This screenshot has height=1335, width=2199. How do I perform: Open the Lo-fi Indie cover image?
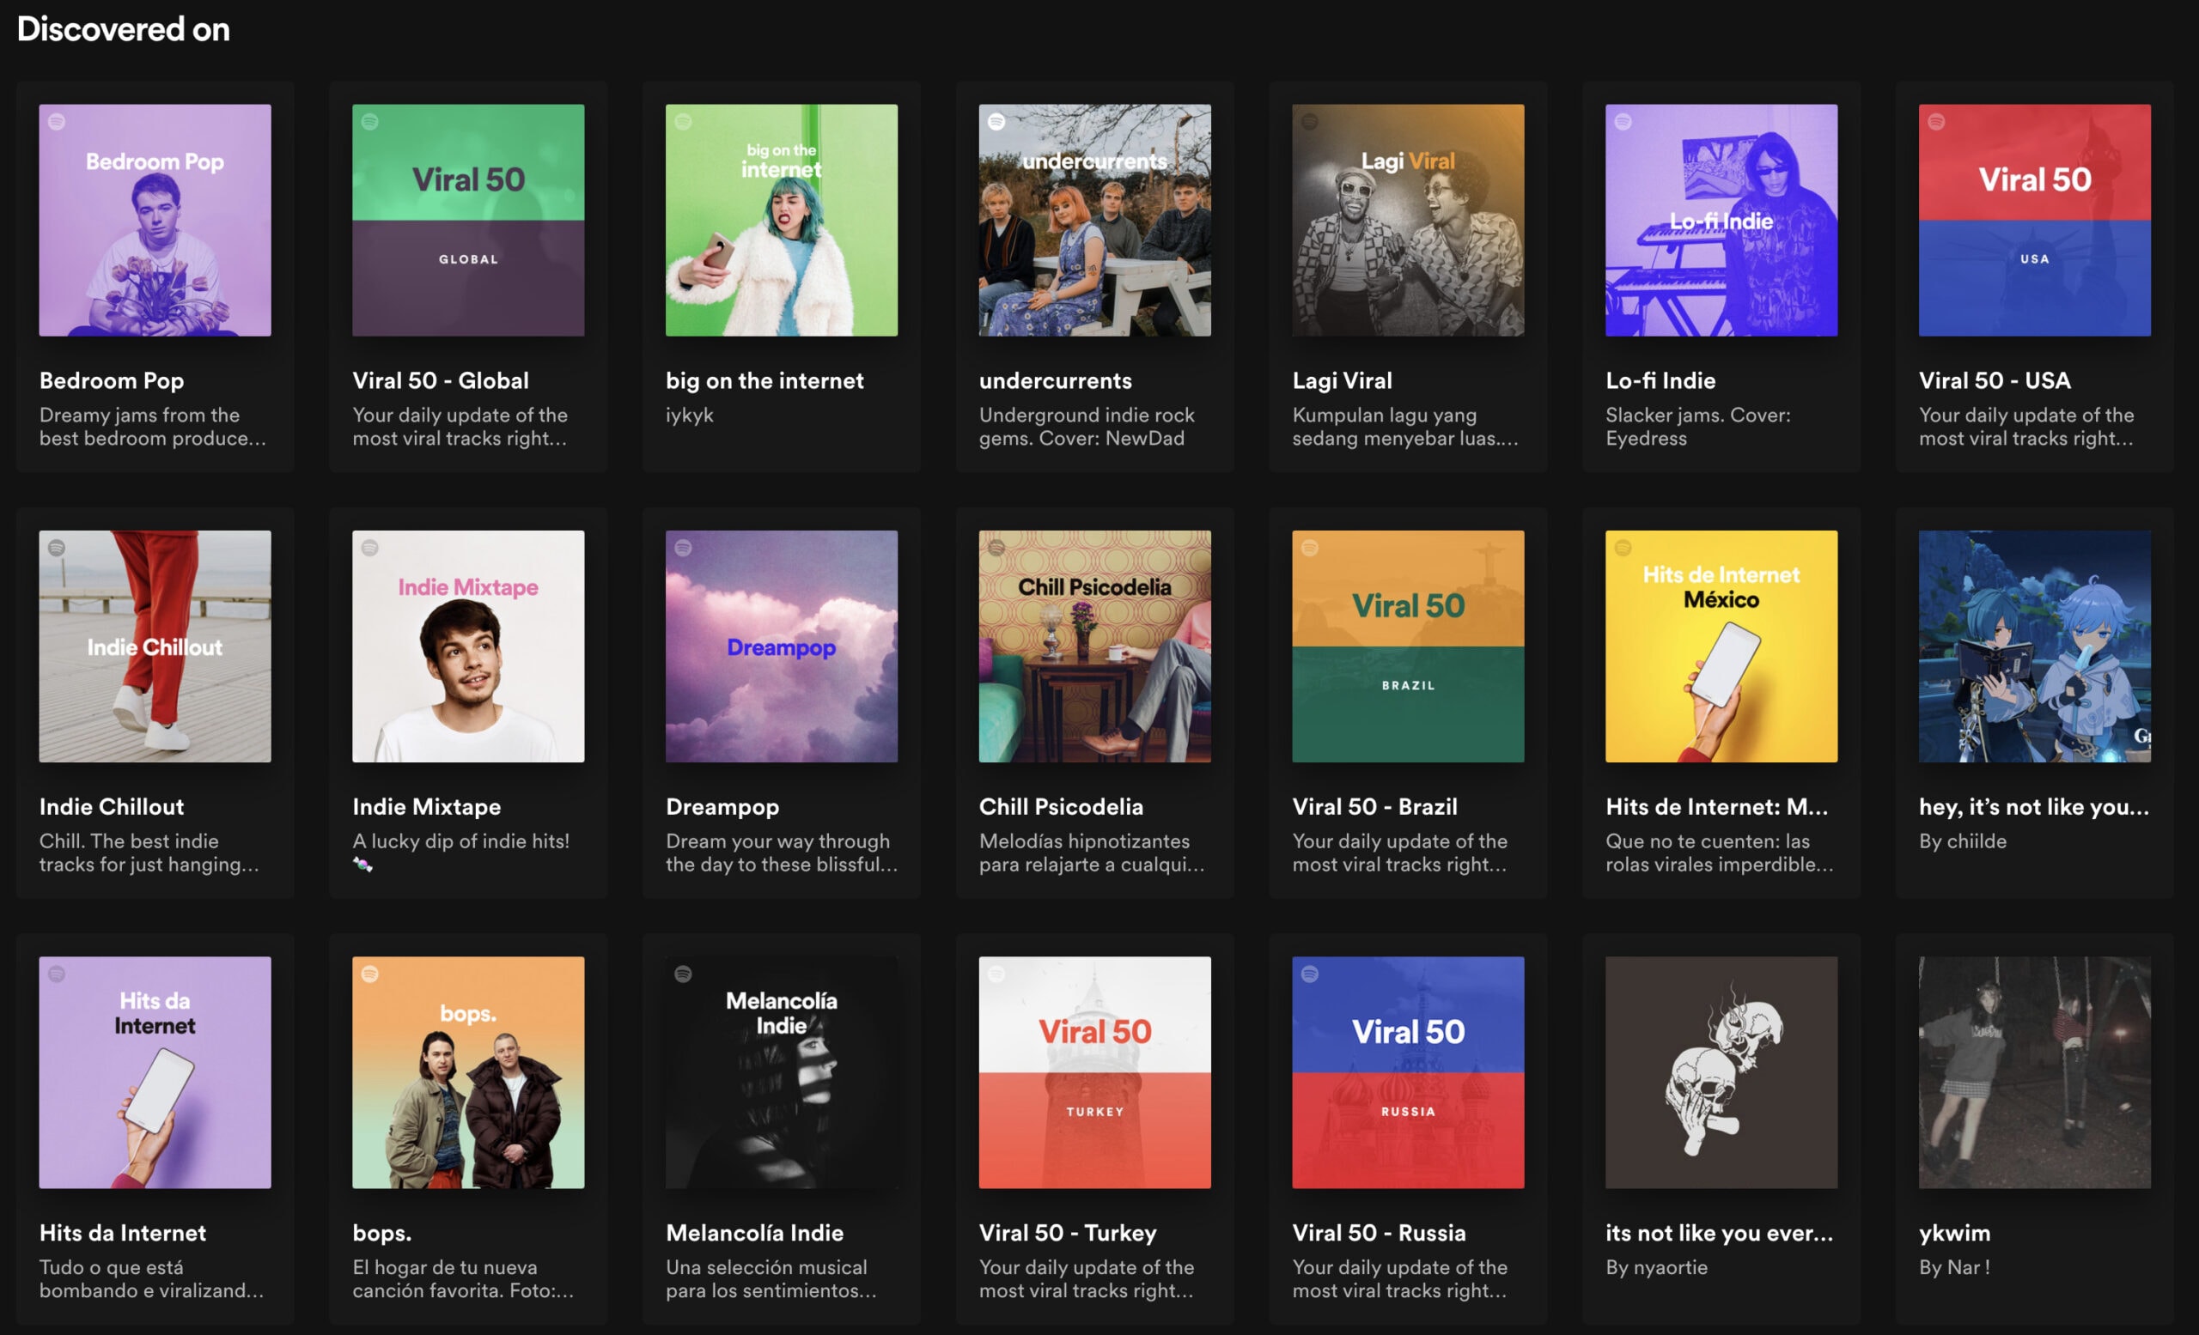coord(1721,221)
